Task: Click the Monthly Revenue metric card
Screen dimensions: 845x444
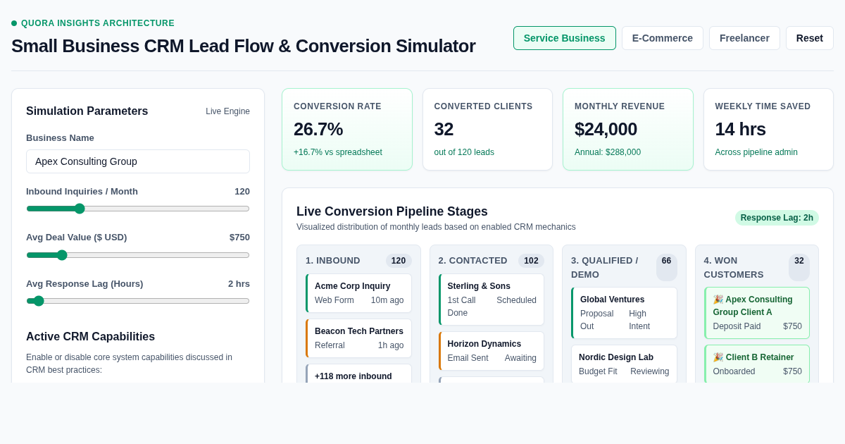Action: click(x=628, y=130)
